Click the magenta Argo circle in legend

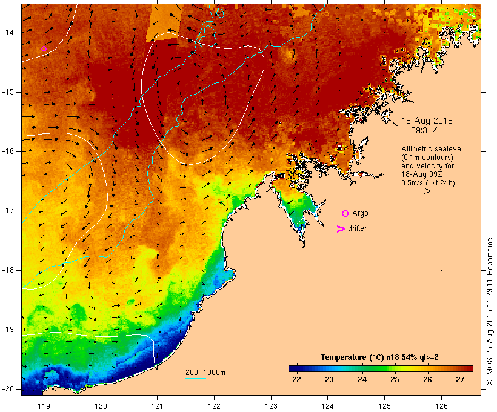(345, 214)
